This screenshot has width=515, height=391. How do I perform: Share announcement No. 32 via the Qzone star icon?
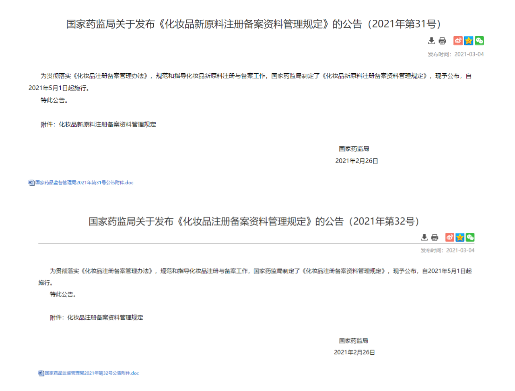460,238
